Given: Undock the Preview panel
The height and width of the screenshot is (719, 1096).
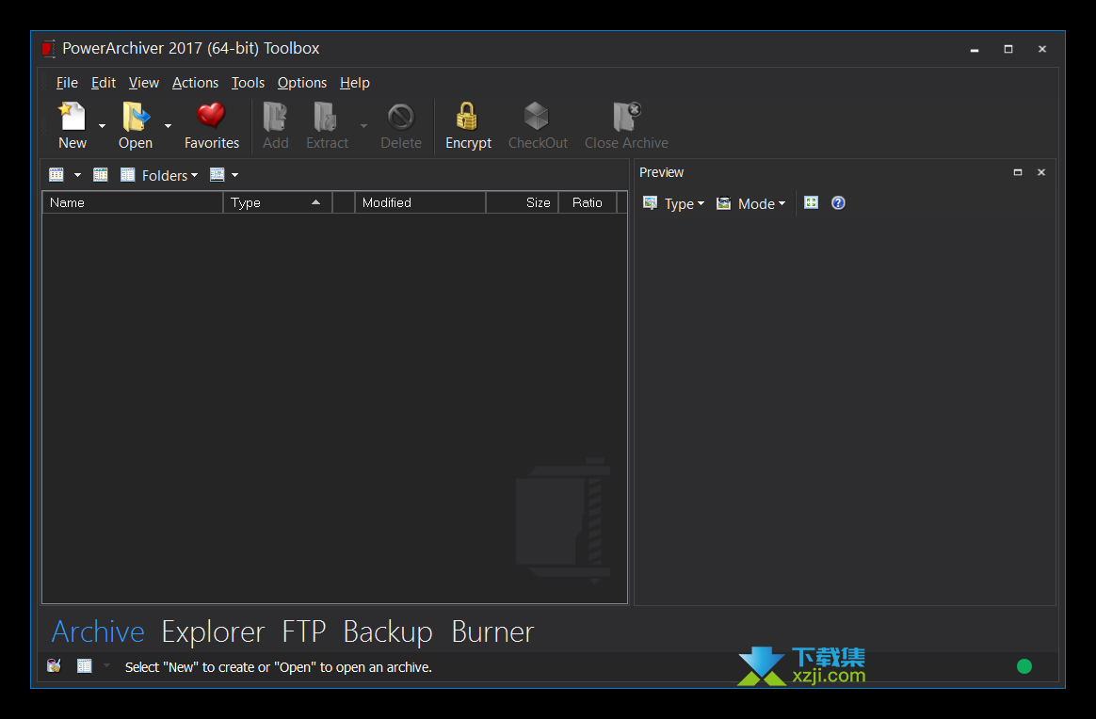Looking at the screenshot, I should coord(1018,172).
